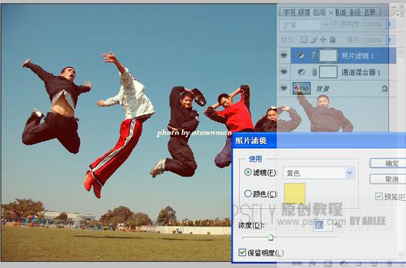Click the 浓度(D) percentage input field
406x268 pixels.
click(x=322, y=225)
